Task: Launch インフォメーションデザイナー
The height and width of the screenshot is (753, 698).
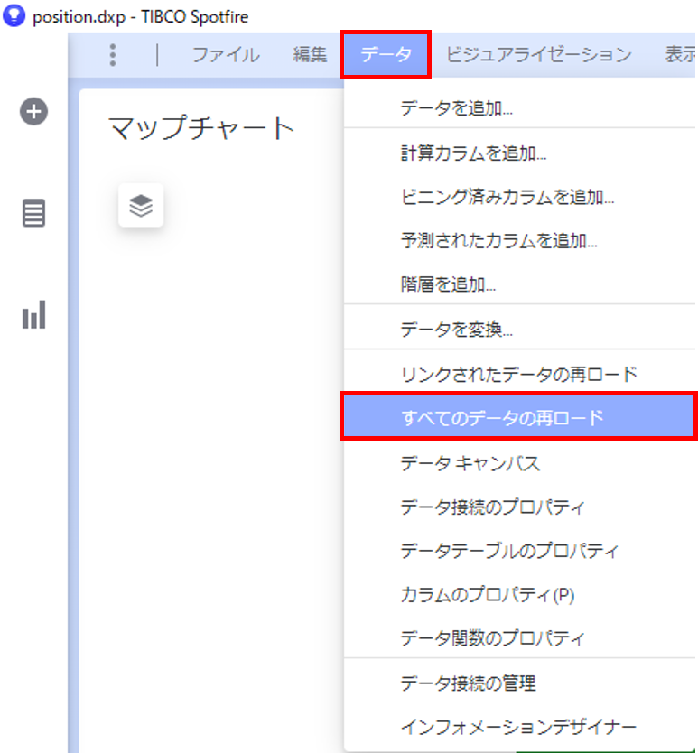Action: click(520, 727)
